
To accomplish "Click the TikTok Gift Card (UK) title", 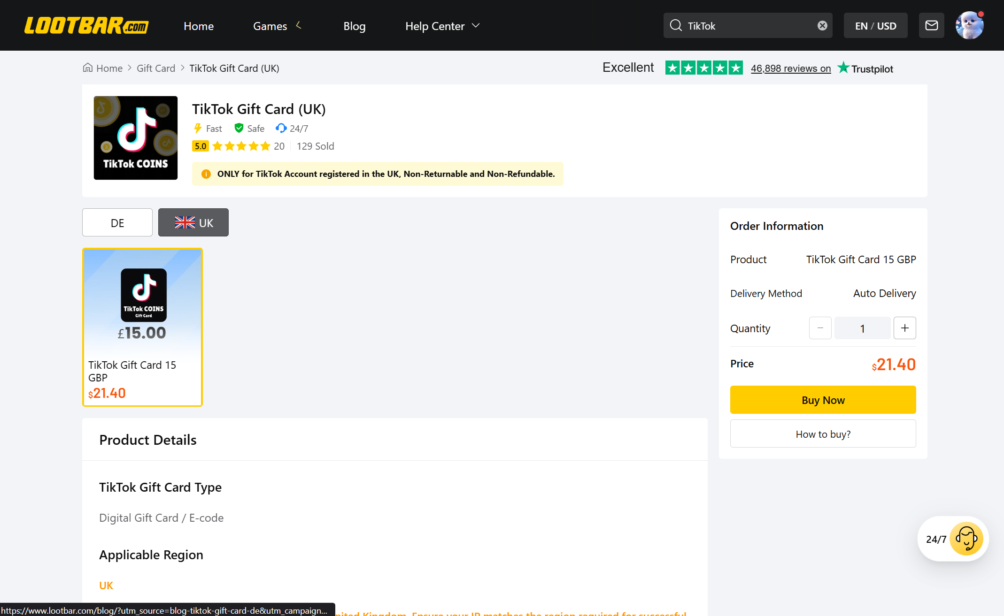I will pos(259,109).
